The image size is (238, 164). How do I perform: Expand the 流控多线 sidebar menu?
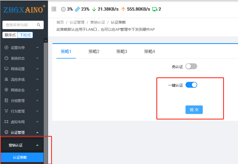coord(22,79)
